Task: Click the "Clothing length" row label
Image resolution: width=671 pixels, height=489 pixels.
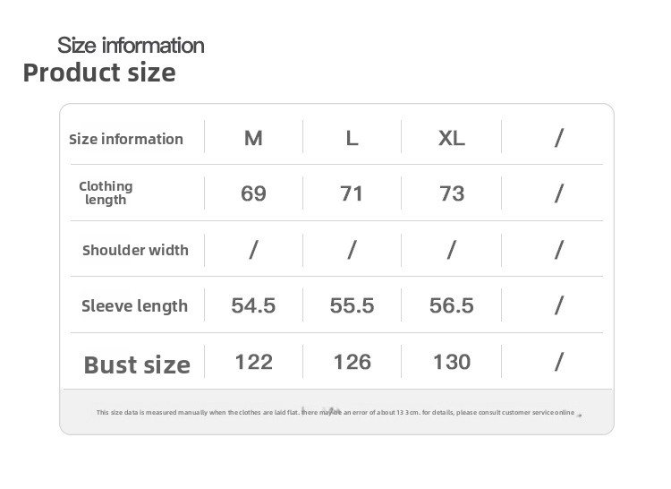Action: click(106, 193)
